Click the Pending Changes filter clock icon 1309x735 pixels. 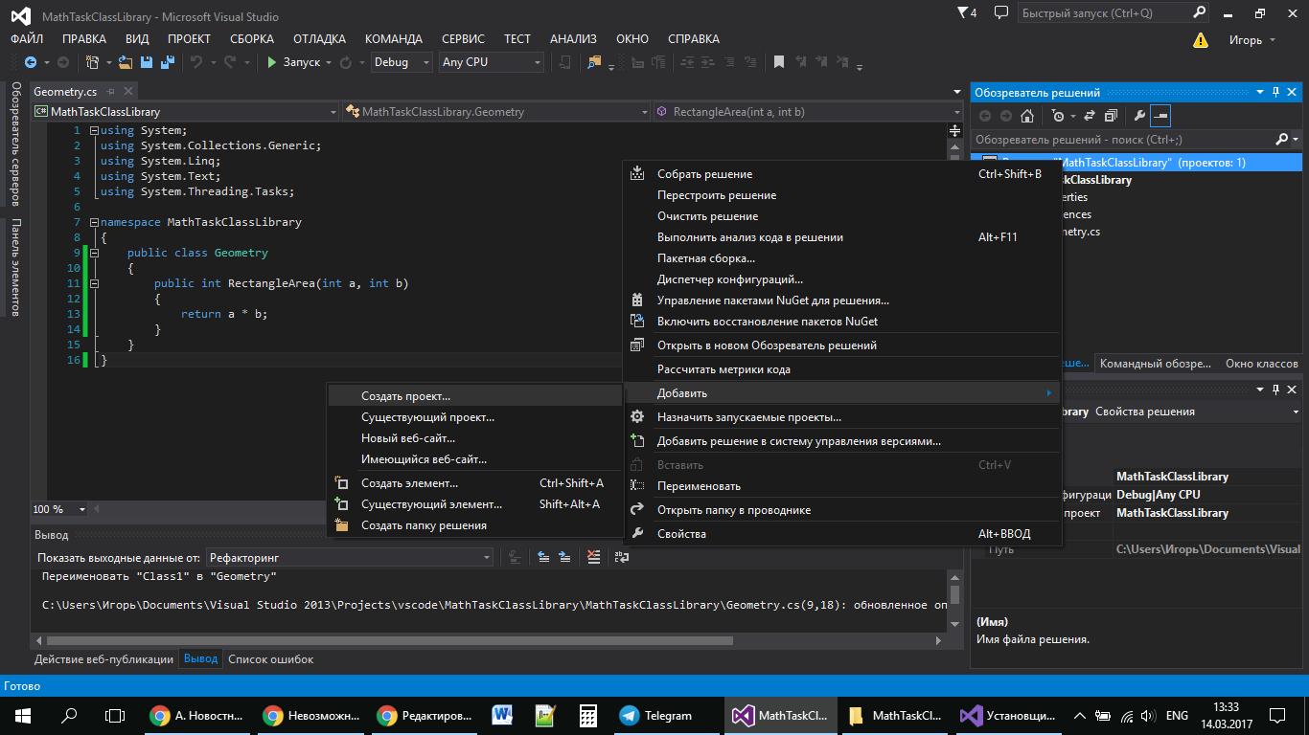point(1057,116)
